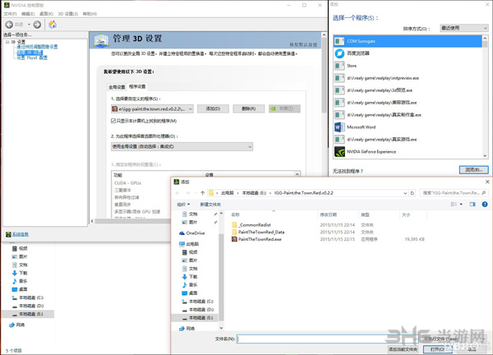Viewport: 493px width, 355px height.
Task: Open 文件(F) menu in NVIDIA Control Panel
Action: [10, 14]
